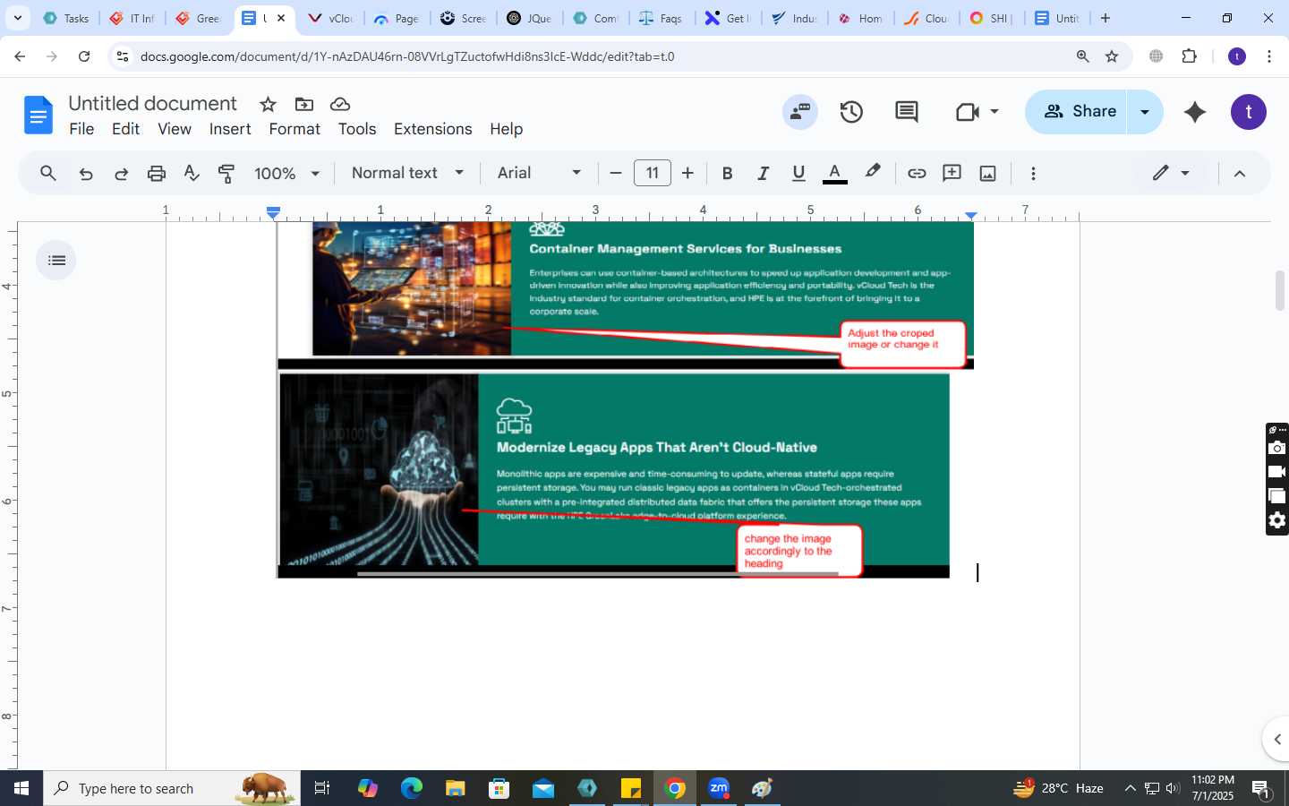Open the View menu
1289x806 pixels.
point(175,129)
